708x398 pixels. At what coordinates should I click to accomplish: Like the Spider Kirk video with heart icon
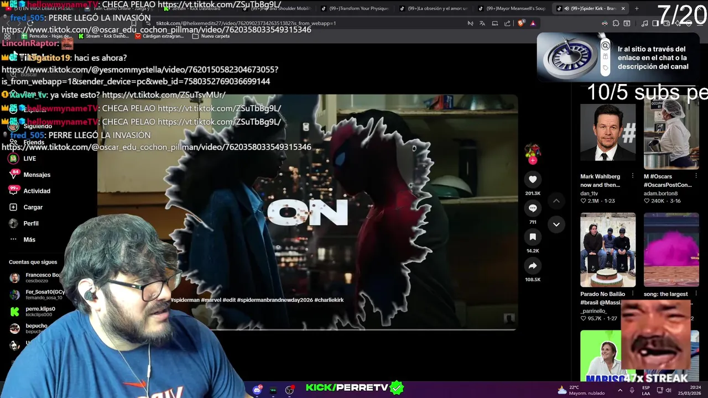(533, 179)
